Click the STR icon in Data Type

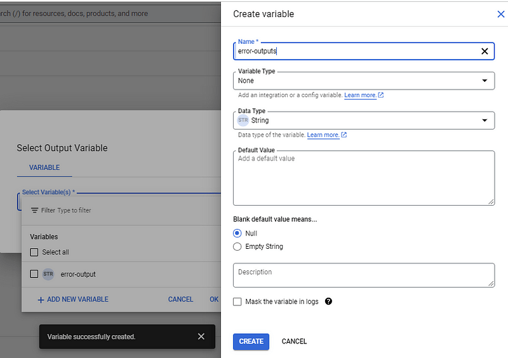(x=243, y=120)
